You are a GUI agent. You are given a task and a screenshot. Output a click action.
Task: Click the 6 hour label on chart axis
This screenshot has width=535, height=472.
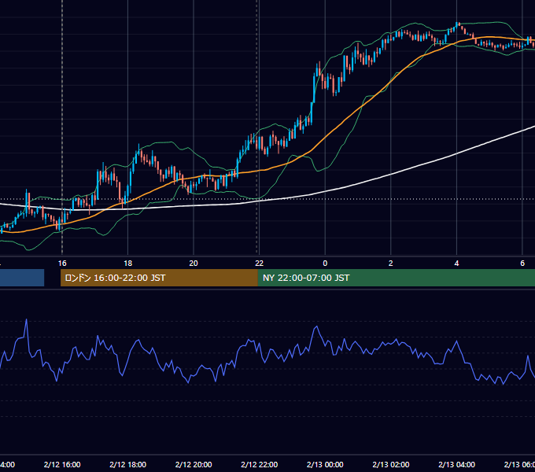coord(522,264)
